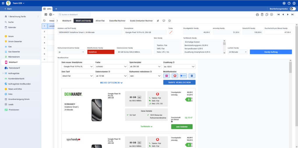
Task: Toggle the Vodafone network filter
Action: 175,76
